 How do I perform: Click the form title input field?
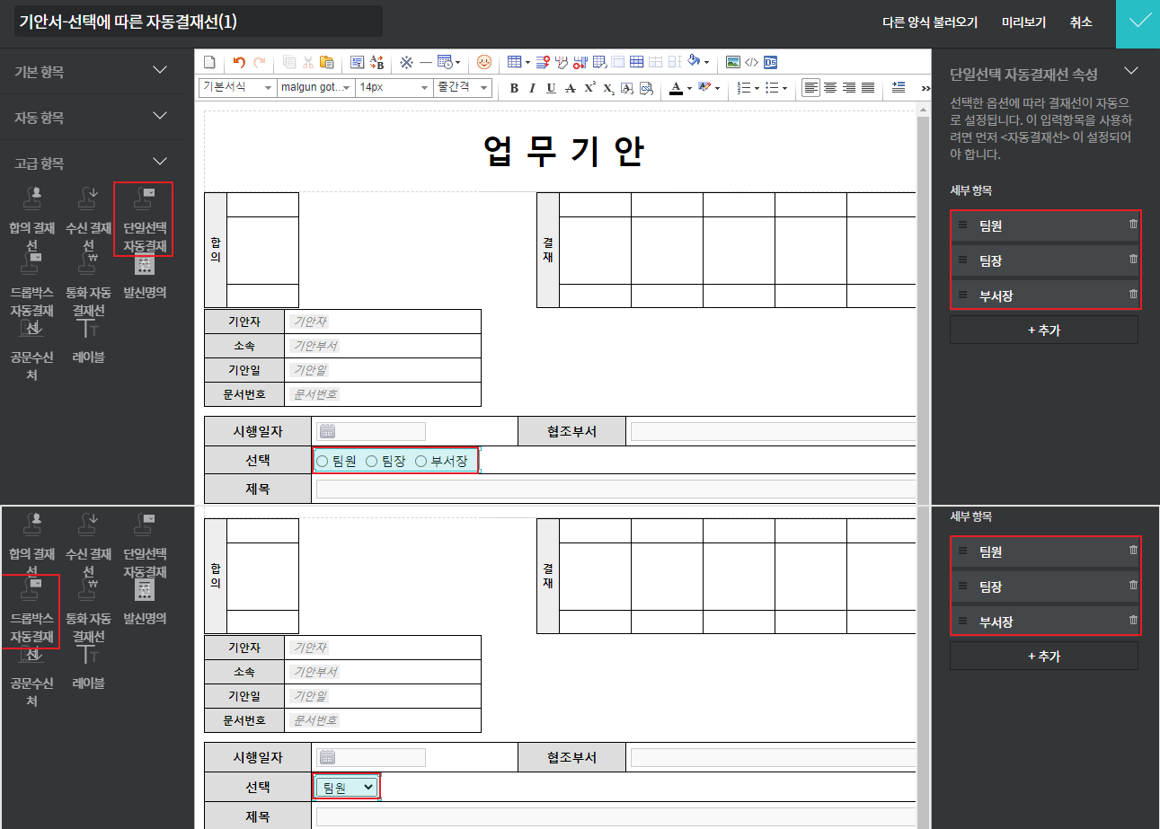click(x=198, y=22)
